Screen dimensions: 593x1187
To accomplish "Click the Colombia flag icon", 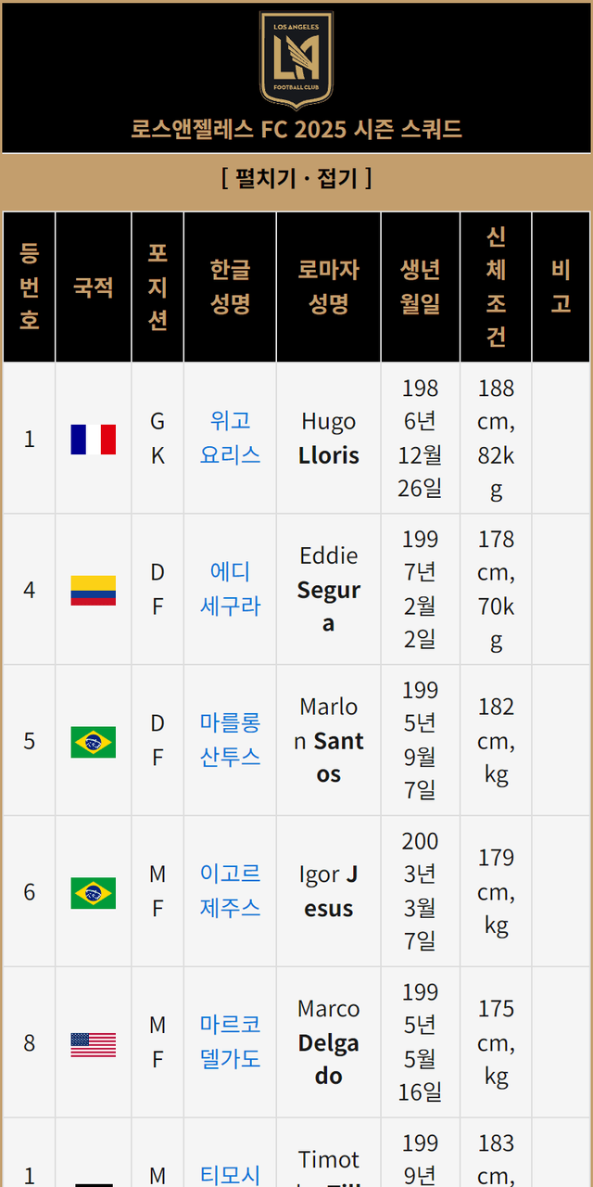I will [94, 590].
